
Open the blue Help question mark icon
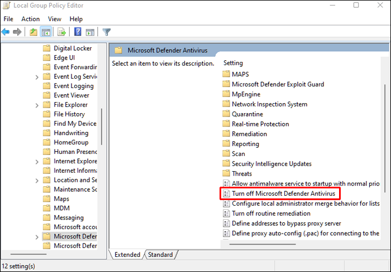click(x=78, y=32)
